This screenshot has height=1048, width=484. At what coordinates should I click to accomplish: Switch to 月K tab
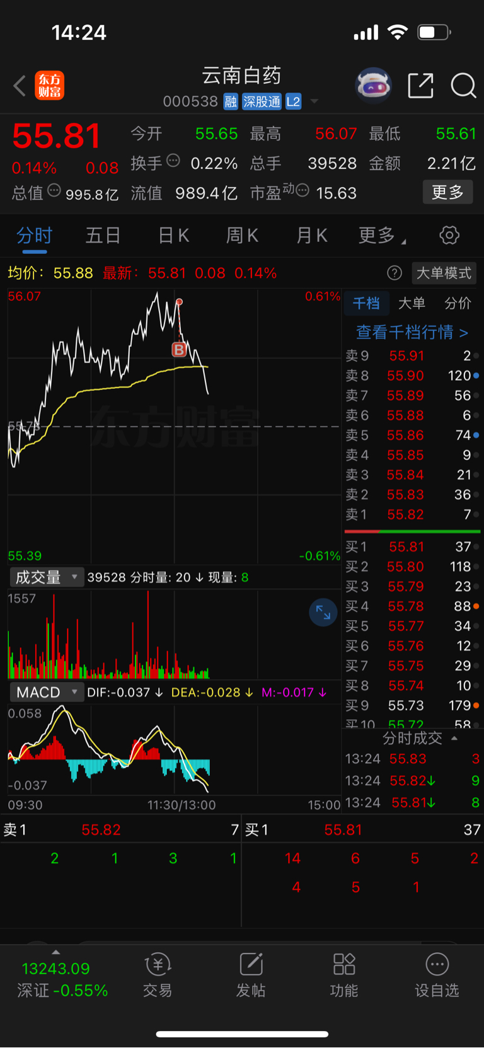pyautogui.click(x=311, y=236)
